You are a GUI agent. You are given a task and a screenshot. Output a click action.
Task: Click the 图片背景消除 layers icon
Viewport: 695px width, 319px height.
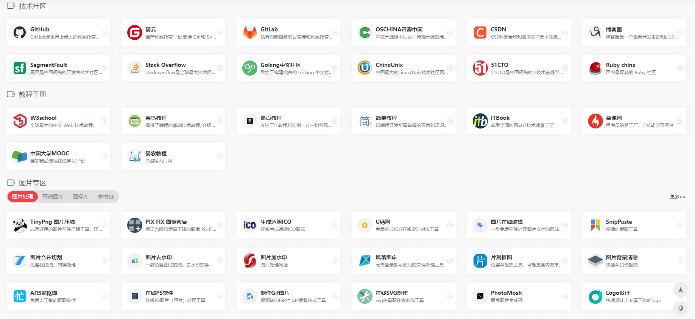coord(595,261)
